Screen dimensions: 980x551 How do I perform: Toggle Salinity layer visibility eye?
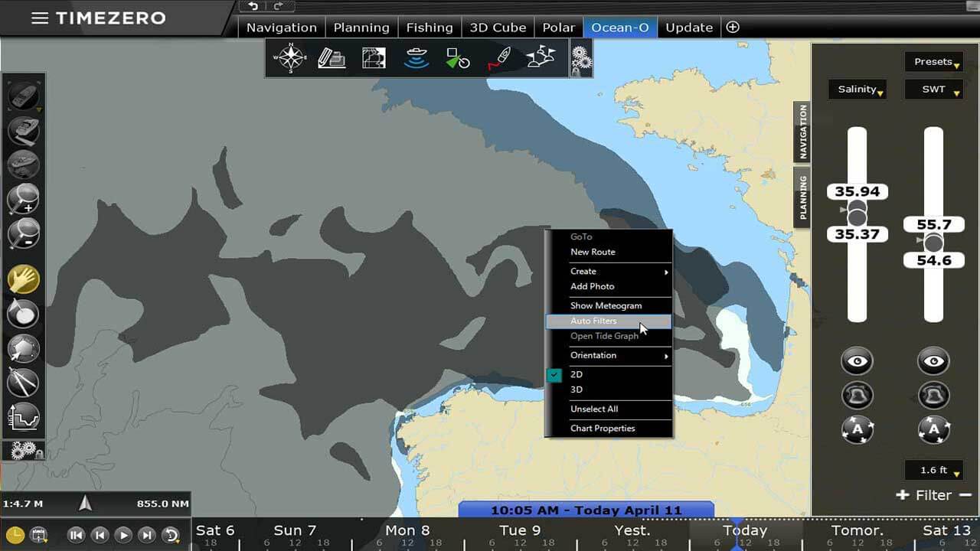857,361
